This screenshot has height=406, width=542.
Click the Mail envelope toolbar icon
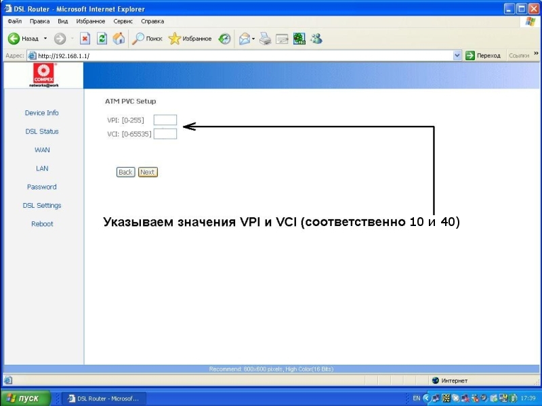pyautogui.click(x=244, y=39)
